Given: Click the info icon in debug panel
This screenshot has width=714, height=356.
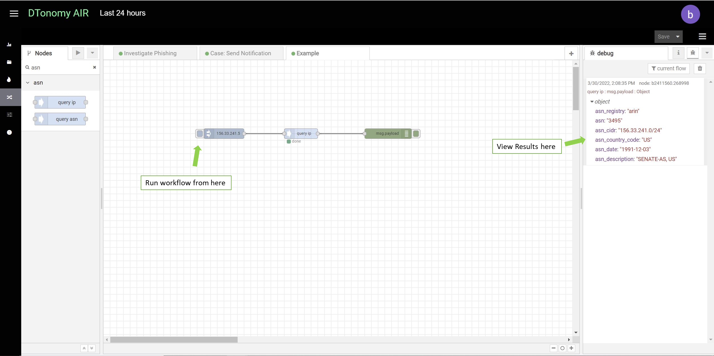Looking at the screenshot, I should 679,53.
